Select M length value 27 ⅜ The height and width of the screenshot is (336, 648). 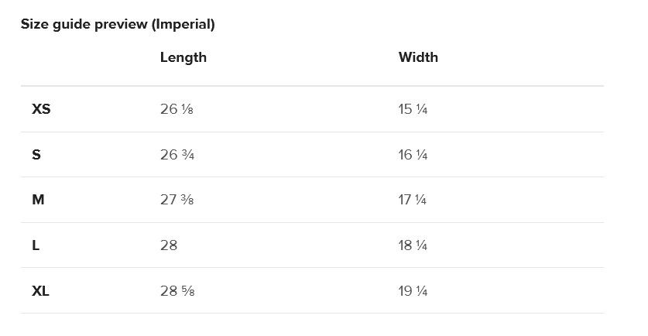point(177,200)
